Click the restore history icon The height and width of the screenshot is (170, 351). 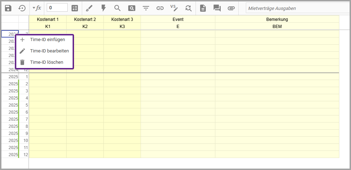(22, 8)
